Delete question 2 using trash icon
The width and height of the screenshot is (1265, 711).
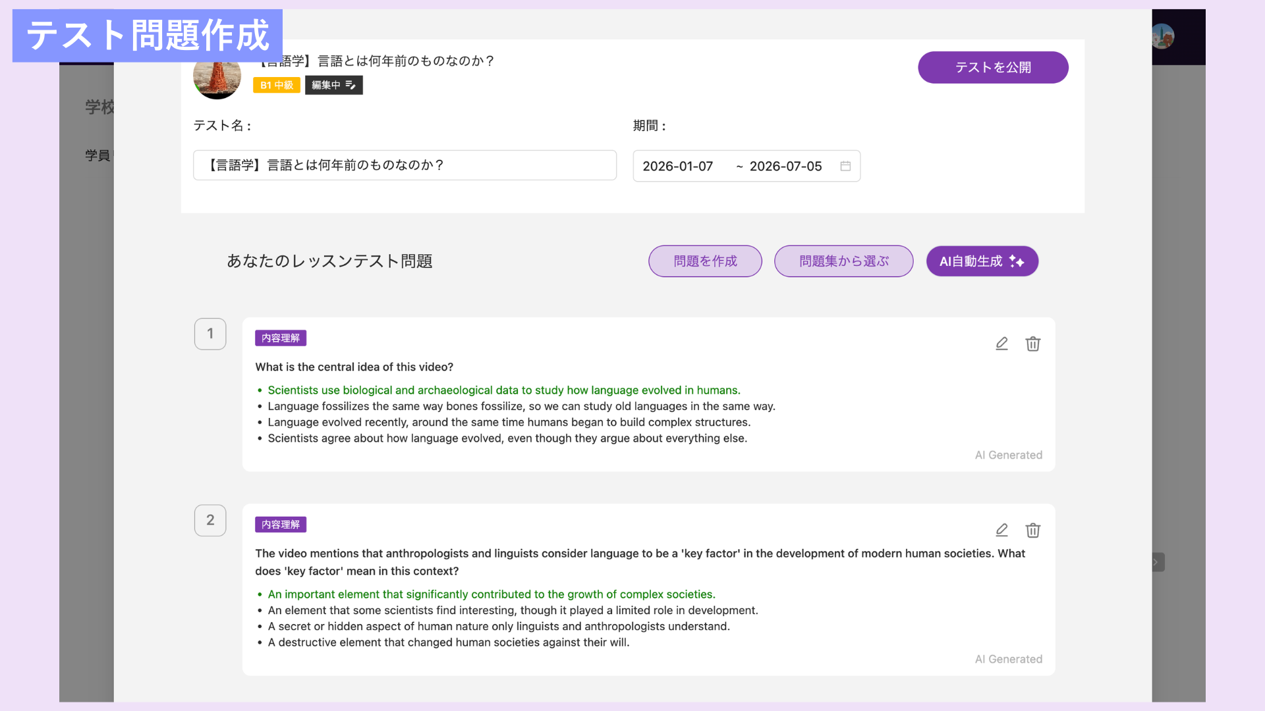(1032, 530)
